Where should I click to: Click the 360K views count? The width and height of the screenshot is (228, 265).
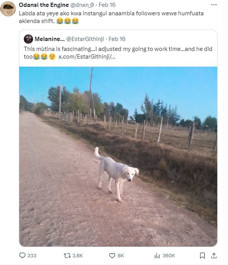click(x=169, y=255)
